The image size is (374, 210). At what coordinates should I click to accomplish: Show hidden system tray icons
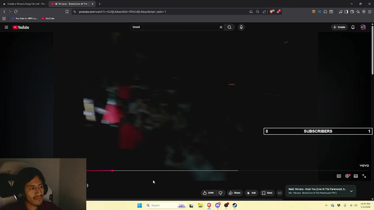326,205
